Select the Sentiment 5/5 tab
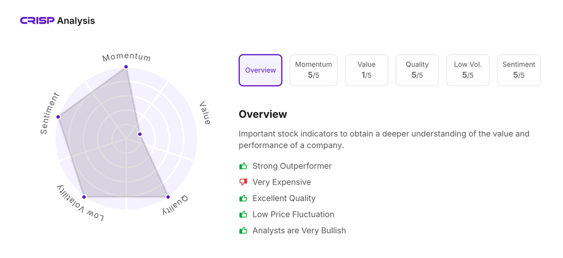This screenshot has height=258, width=563. pos(518,70)
